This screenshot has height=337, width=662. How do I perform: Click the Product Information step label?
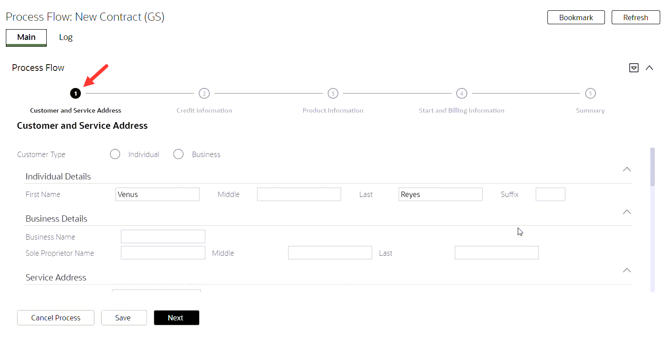(x=333, y=110)
